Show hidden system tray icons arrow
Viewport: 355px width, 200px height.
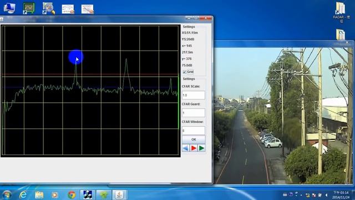[301, 195]
